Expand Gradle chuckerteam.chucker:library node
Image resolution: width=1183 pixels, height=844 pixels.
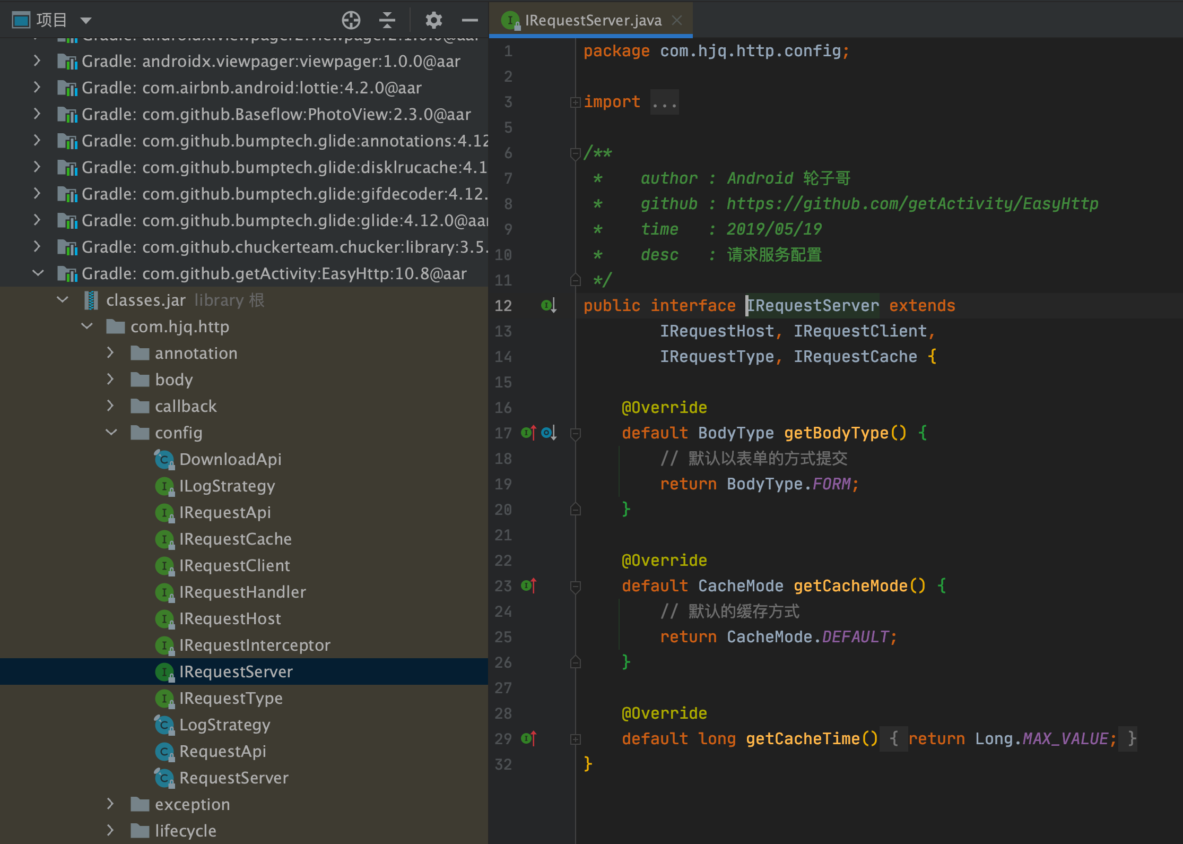pos(37,247)
